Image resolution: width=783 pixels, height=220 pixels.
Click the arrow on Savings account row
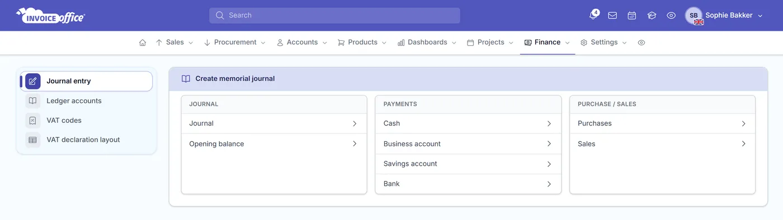click(549, 164)
